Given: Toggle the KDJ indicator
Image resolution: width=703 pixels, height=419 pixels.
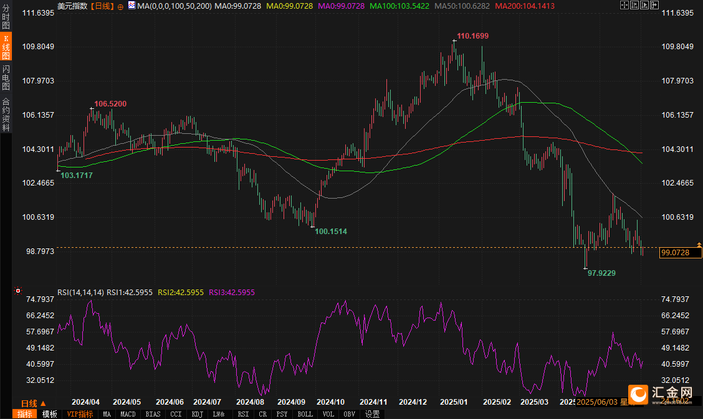Looking at the screenshot, I should pyautogui.click(x=196, y=414).
